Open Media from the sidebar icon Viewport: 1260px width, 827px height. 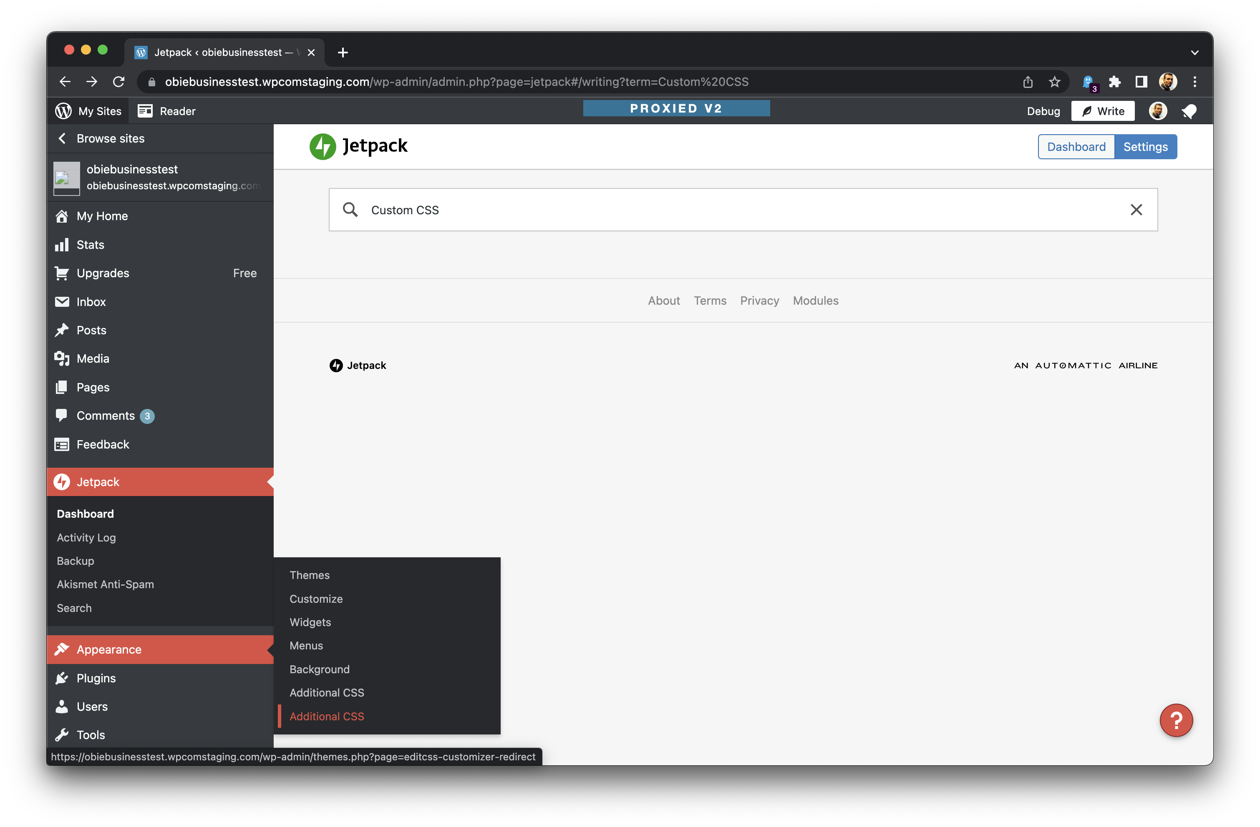click(61, 358)
